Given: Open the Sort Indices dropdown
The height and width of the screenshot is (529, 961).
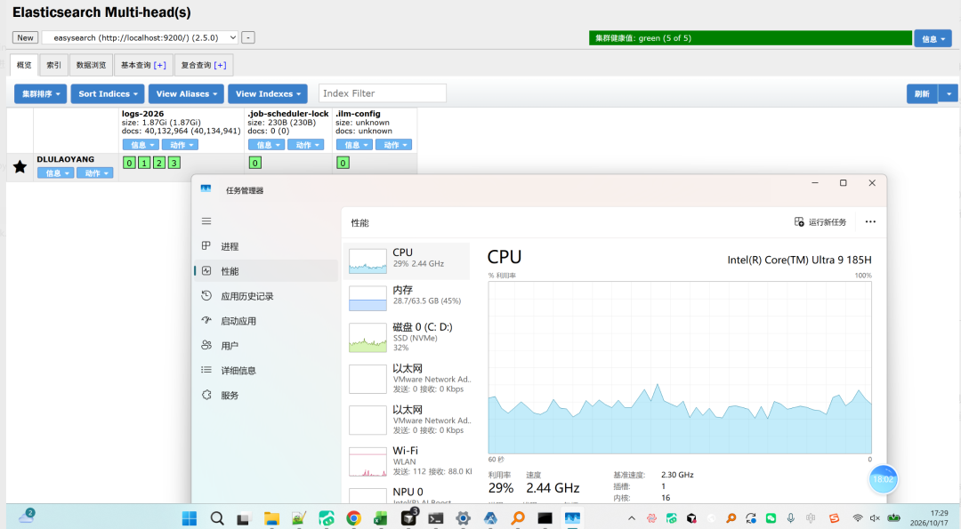Looking at the screenshot, I should (x=108, y=93).
